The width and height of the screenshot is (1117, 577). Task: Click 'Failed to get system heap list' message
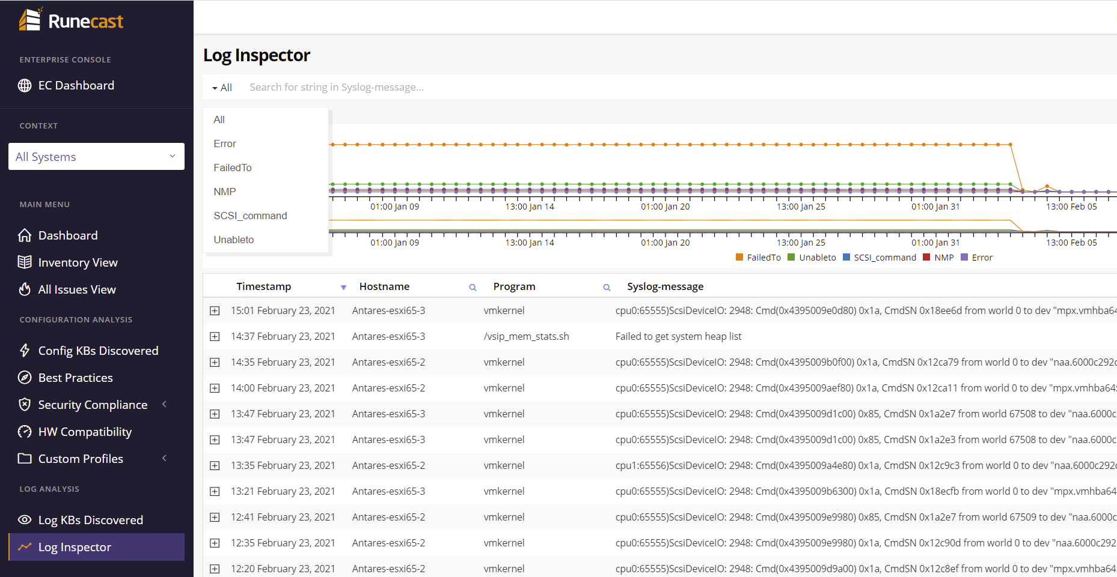tap(678, 336)
